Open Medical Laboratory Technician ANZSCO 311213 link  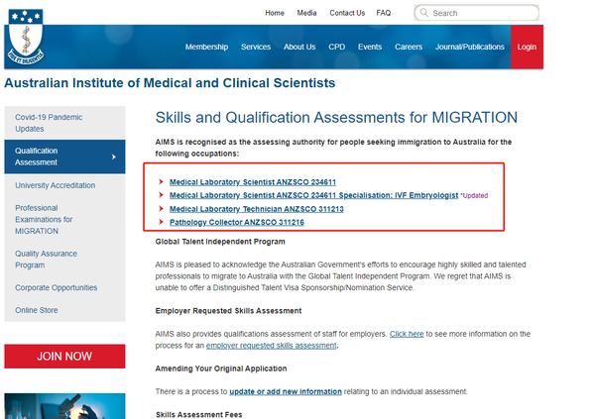(257, 209)
